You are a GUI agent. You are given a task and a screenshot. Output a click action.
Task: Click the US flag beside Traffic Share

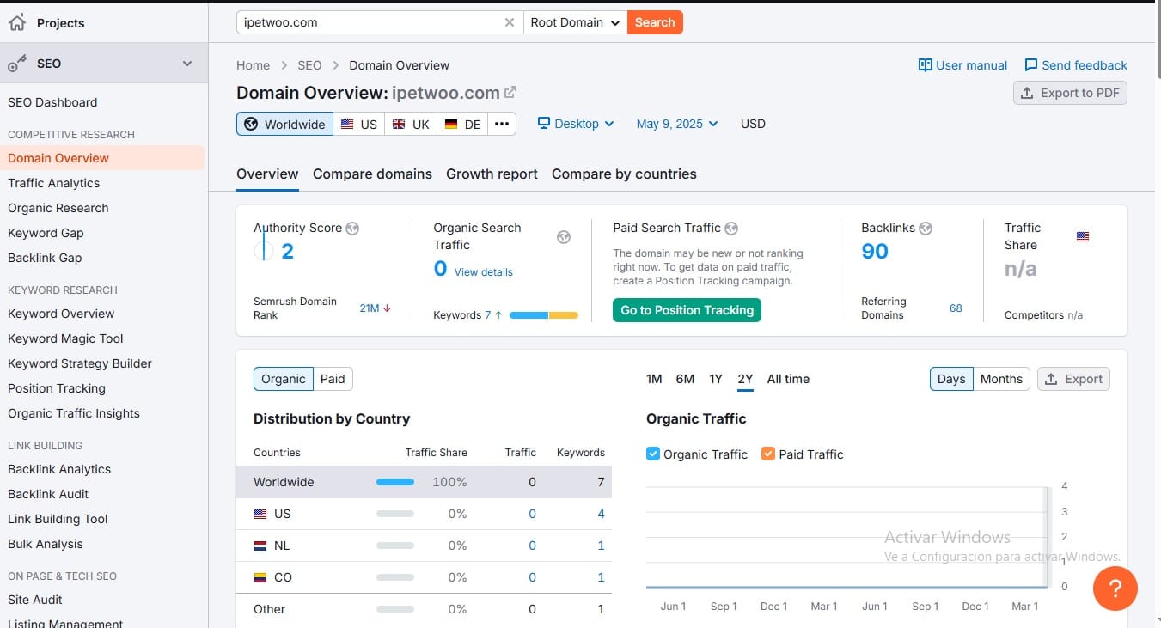[1083, 236]
